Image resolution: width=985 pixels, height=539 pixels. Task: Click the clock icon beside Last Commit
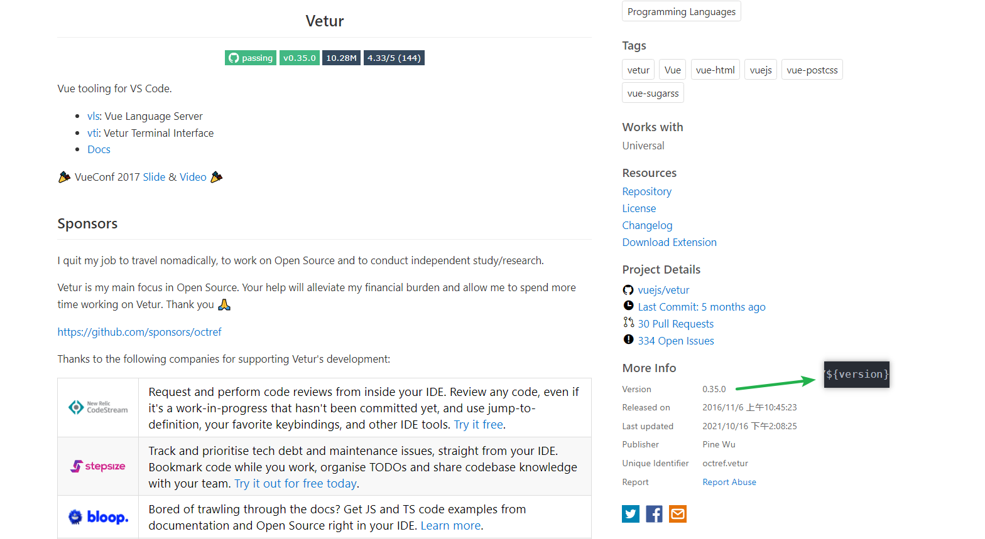pyautogui.click(x=628, y=306)
